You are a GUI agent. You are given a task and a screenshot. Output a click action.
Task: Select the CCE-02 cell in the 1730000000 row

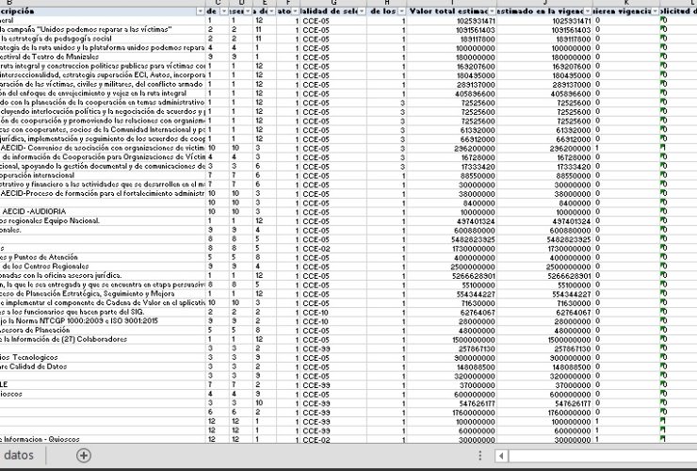pyautogui.click(x=333, y=248)
